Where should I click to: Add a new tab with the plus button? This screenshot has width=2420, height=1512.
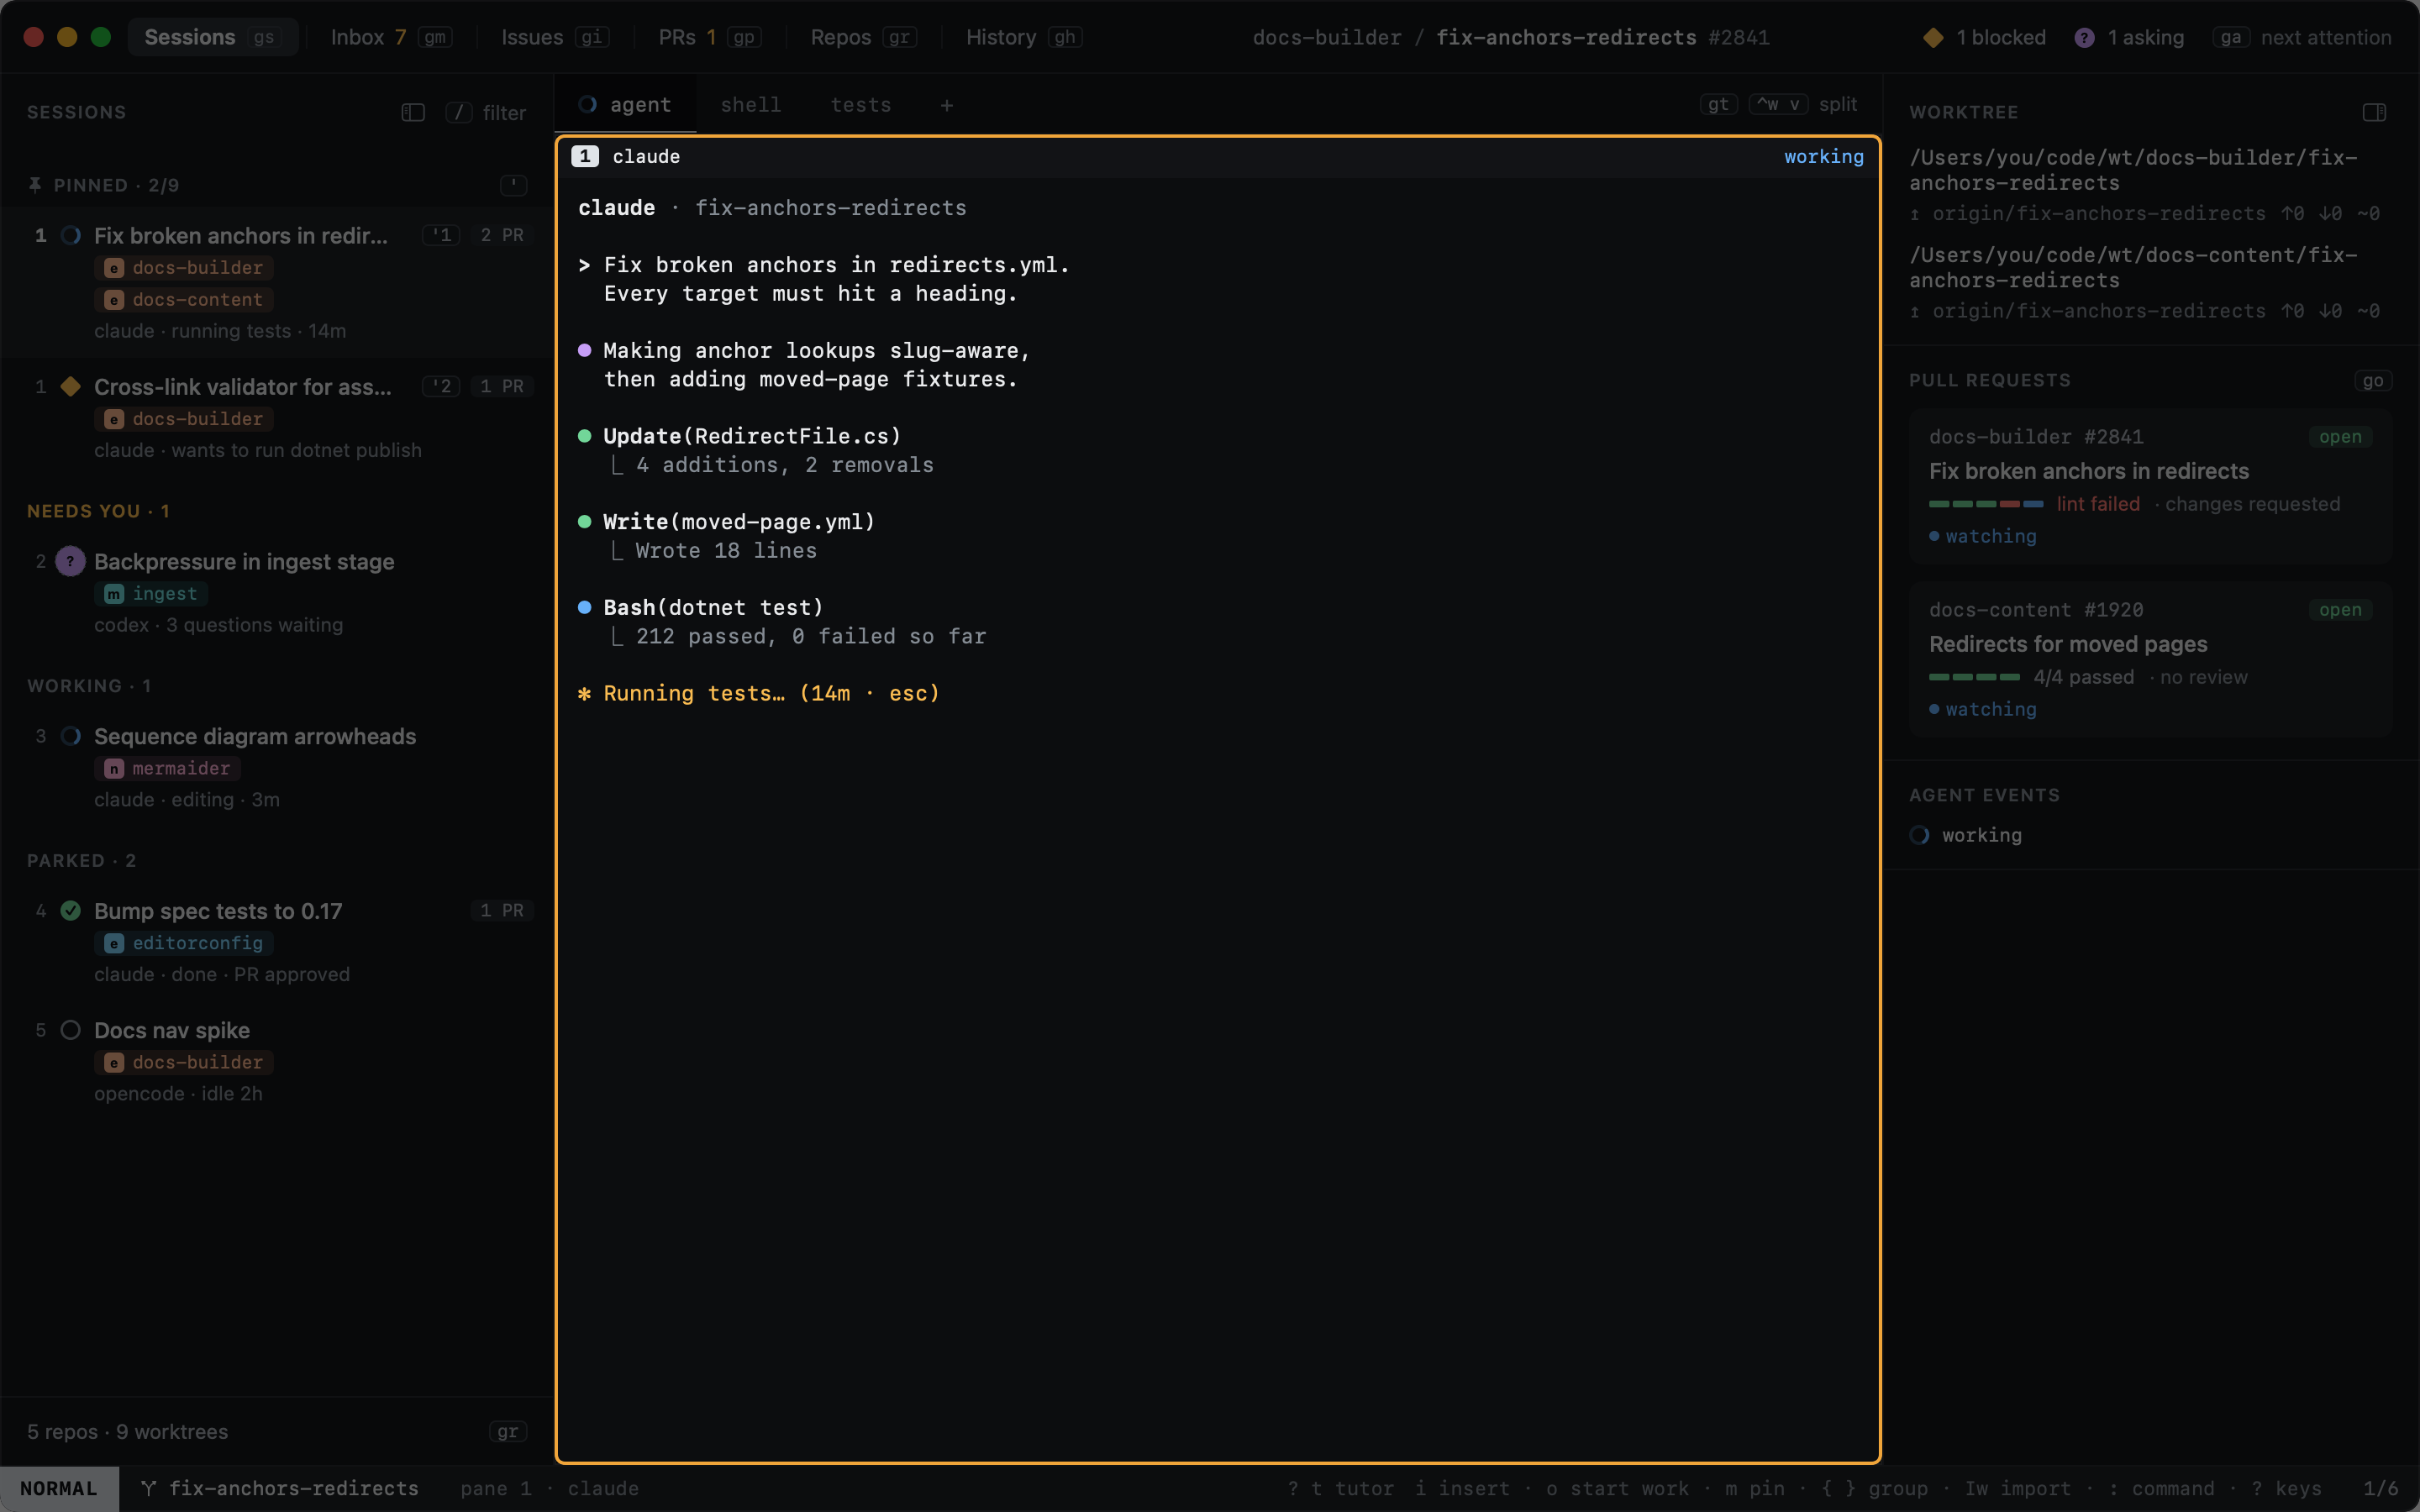tap(946, 105)
